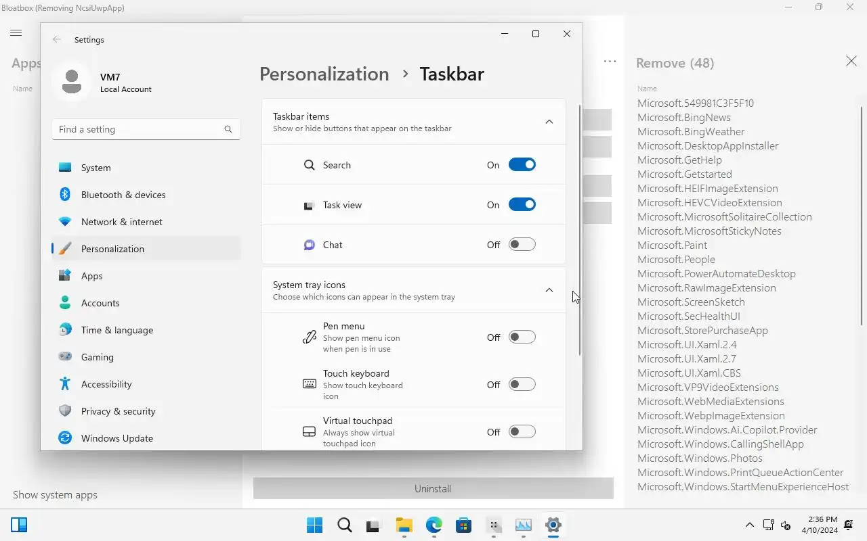Click the Windows Update sync icon
Viewport: 867px width, 541px height.
(65, 438)
